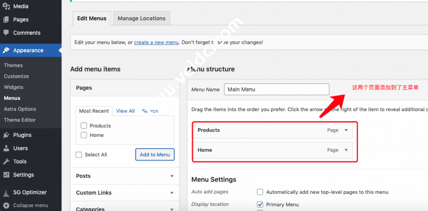Follow the create a new menu link
Image resolution: width=428 pixels, height=211 pixels.
click(156, 43)
